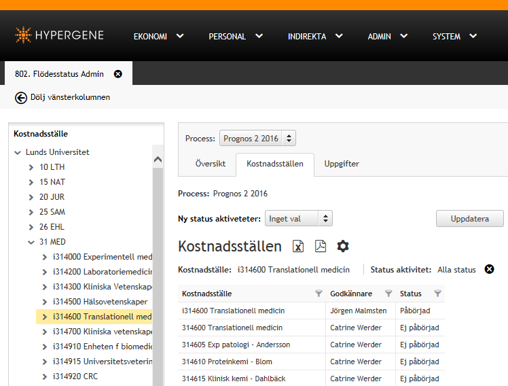Export Kostnadsställen table to PDF

point(321,246)
